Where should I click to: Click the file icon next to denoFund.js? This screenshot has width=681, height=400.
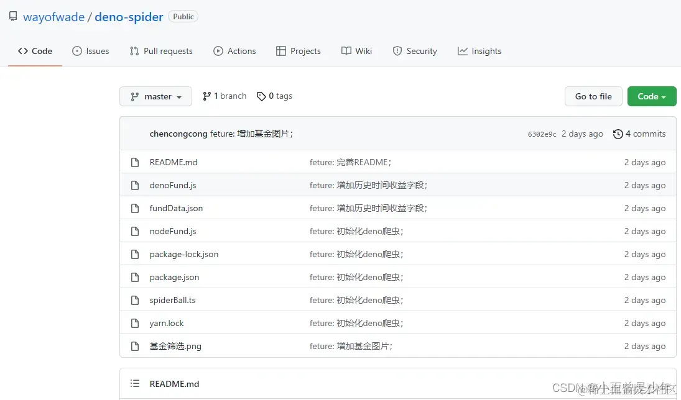[135, 185]
